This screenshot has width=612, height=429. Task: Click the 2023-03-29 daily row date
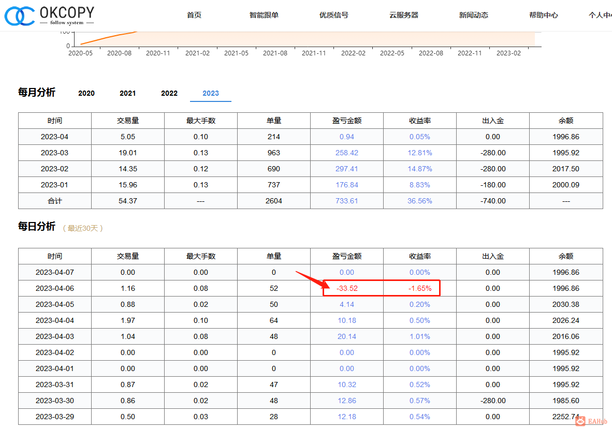[55, 416]
